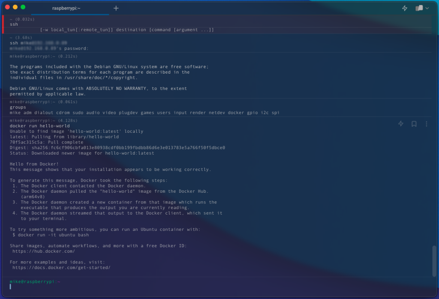Click the 'password:' prompt line
This screenshot has width=439, height=299.
pyautogui.click(x=49, y=48)
